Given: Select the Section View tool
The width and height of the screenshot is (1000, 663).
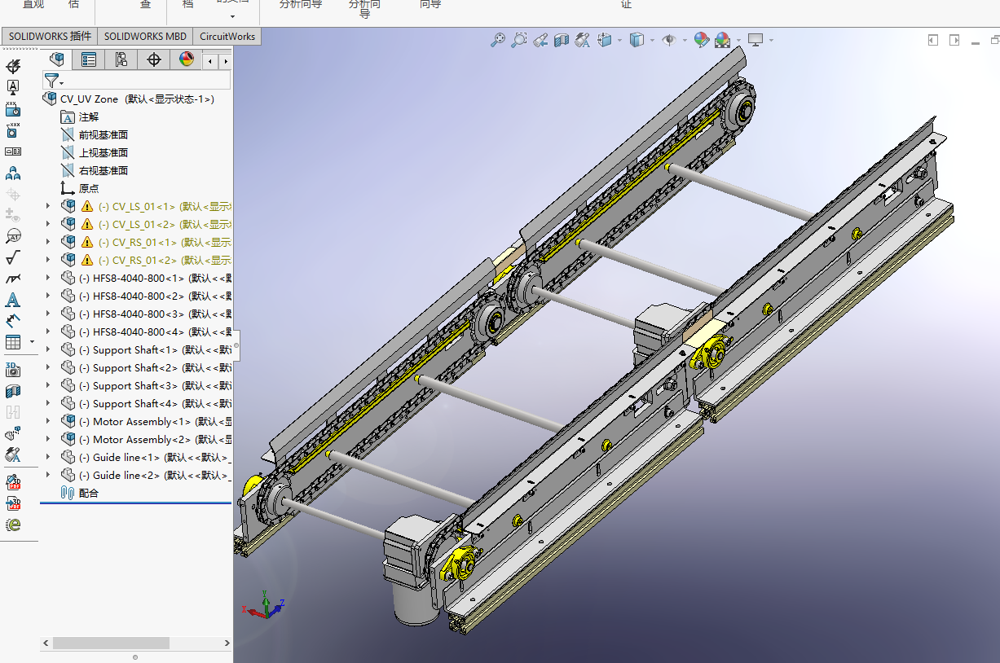Looking at the screenshot, I should click(x=561, y=39).
